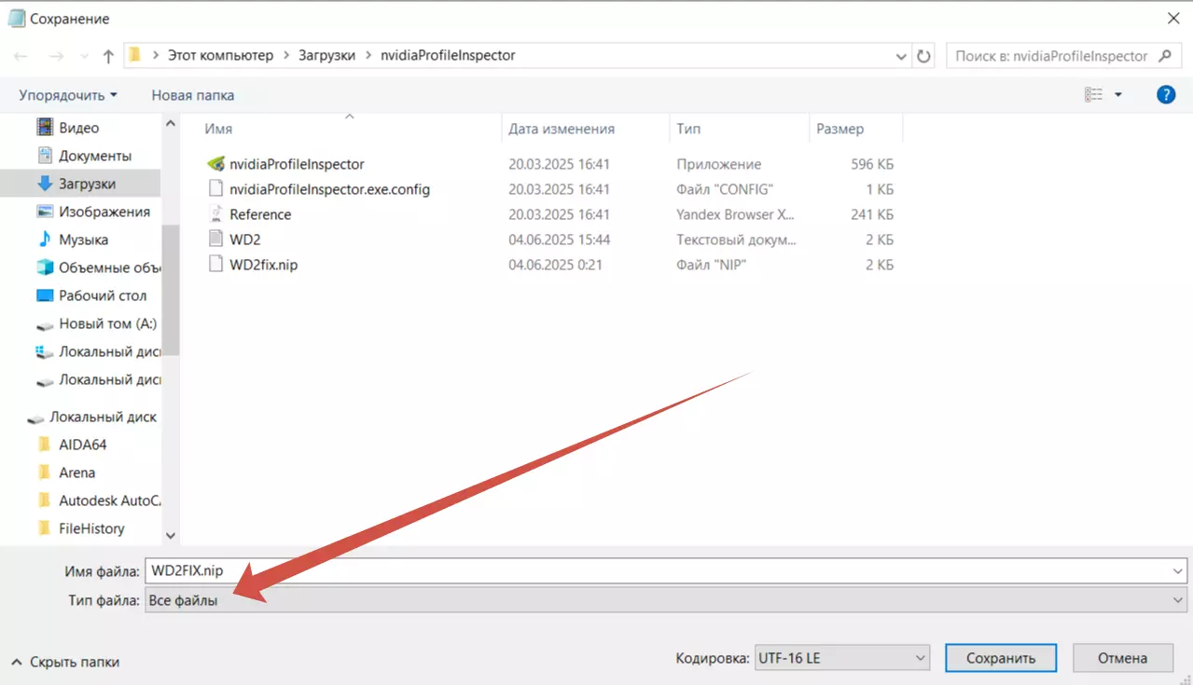Select the Reference file
Image resolution: width=1193 pixels, height=685 pixels.
pyautogui.click(x=260, y=214)
